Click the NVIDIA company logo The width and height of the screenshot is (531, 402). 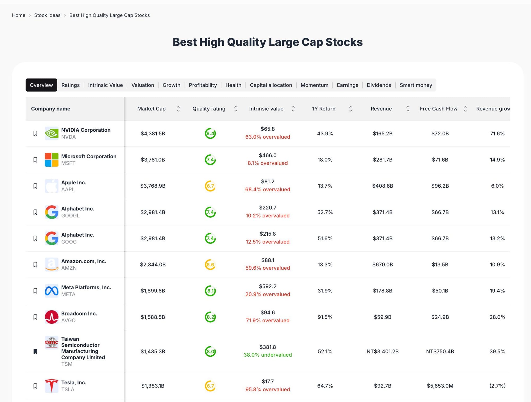coord(52,133)
